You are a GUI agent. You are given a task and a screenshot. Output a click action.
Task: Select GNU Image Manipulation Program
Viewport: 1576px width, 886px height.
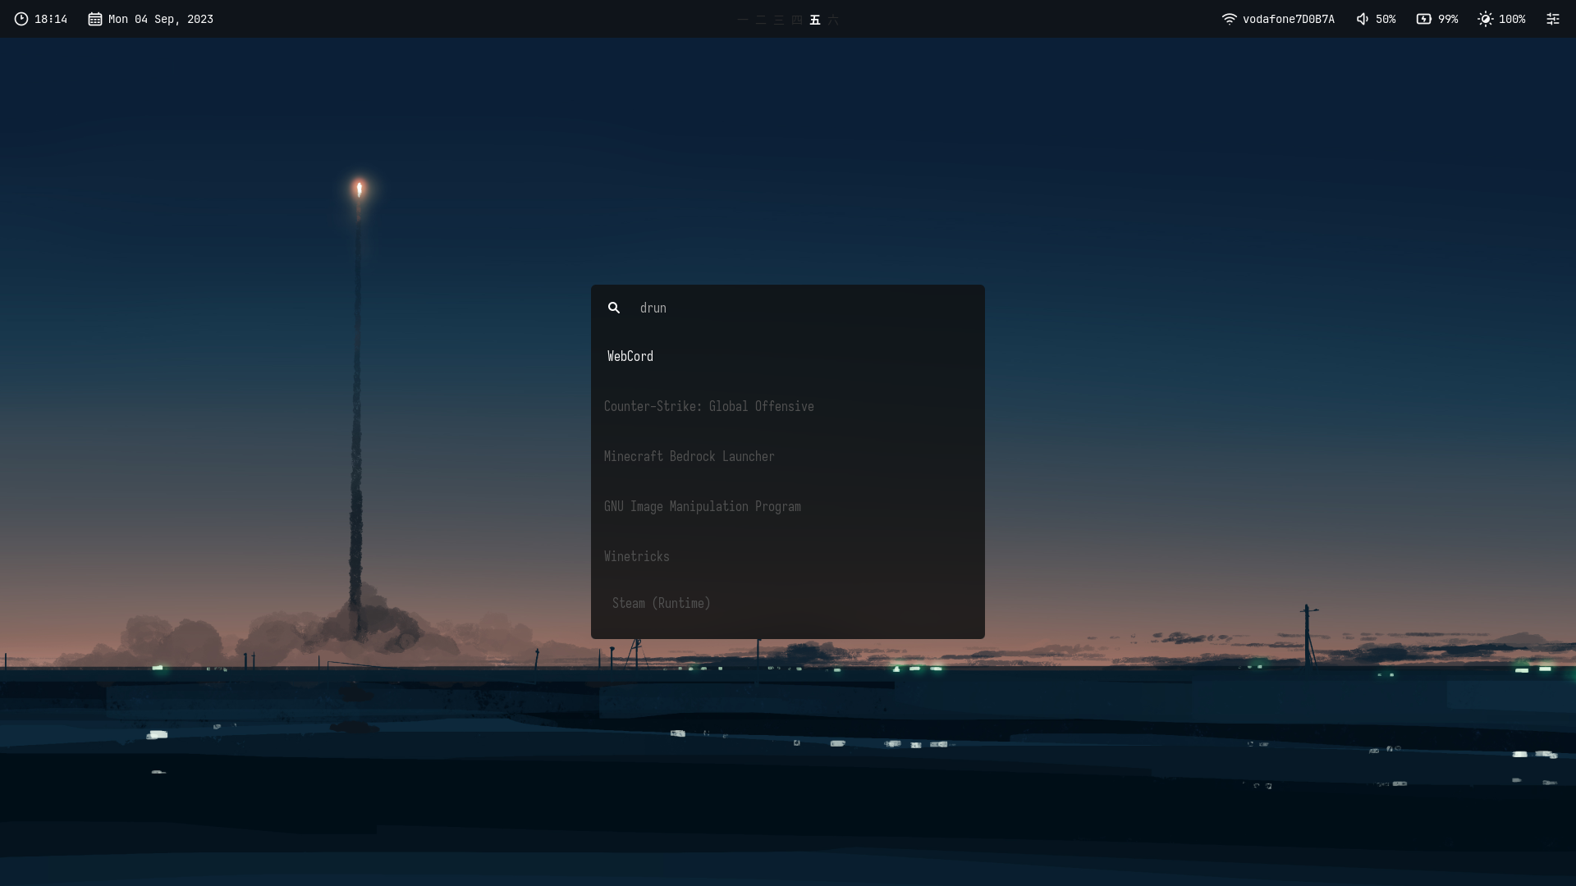tap(702, 506)
